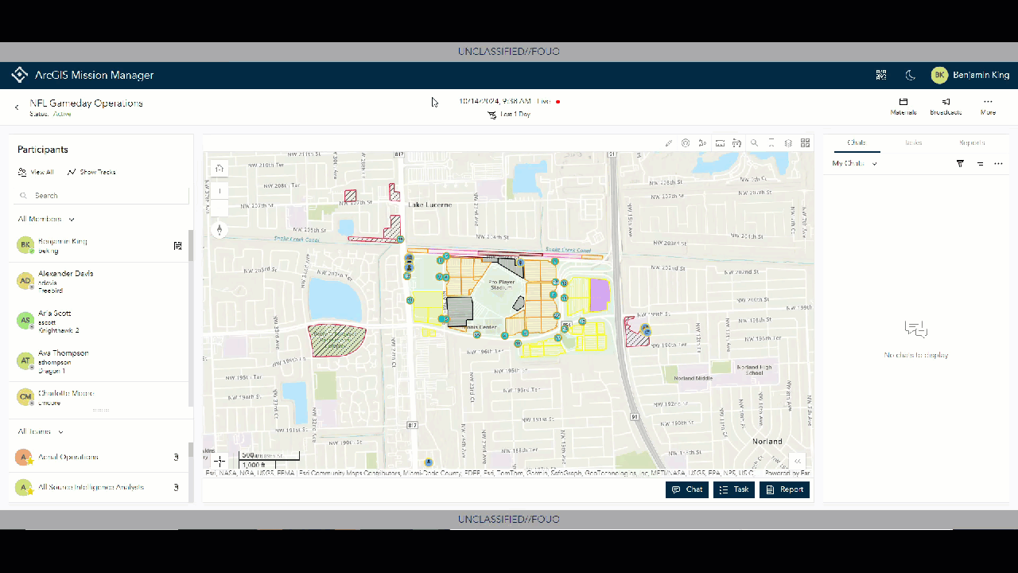Toggle Show Tracks for participants

[91, 172]
